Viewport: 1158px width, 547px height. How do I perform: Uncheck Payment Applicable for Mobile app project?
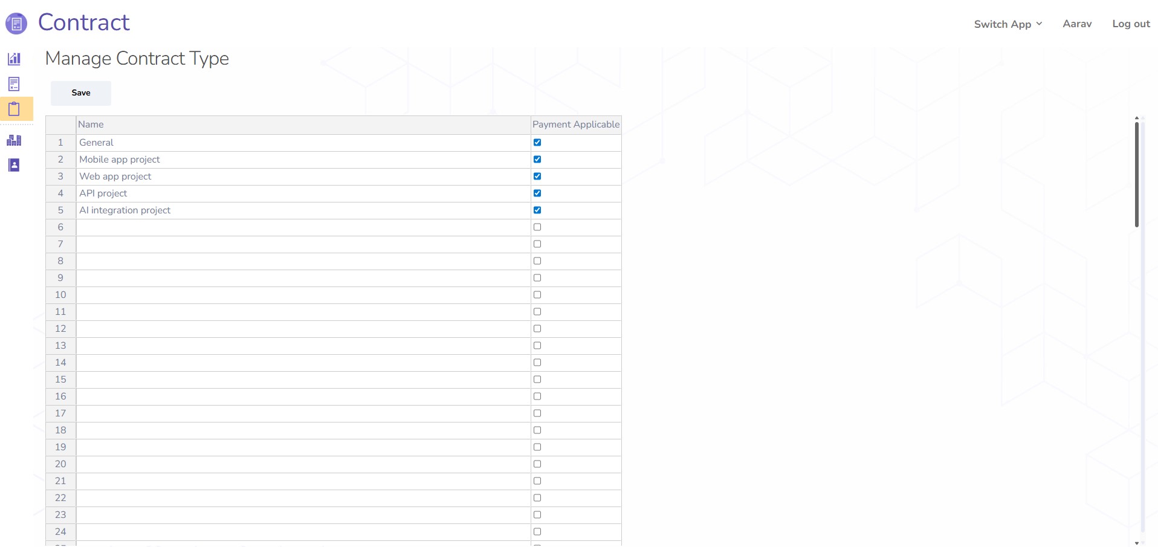coord(537,160)
